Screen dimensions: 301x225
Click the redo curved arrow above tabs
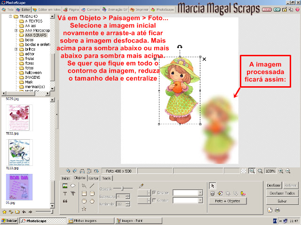pyautogui.click(x=75, y=171)
